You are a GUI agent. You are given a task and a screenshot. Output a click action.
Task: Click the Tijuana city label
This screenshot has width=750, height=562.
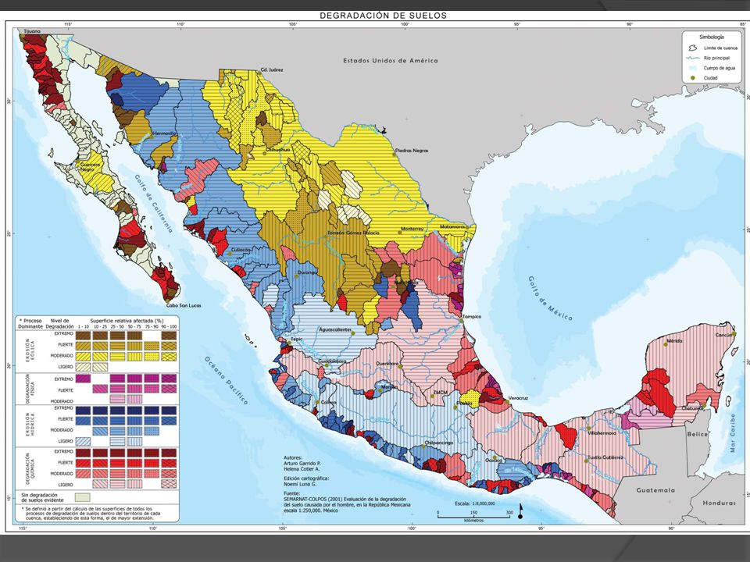(33, 31)
